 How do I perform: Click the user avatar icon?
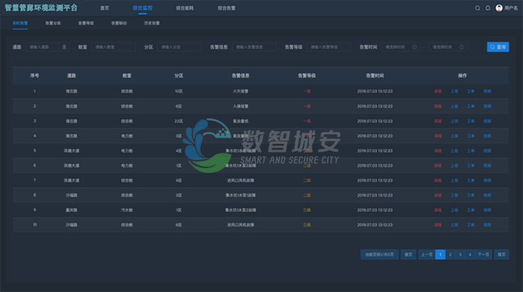[x=499, y=8]
